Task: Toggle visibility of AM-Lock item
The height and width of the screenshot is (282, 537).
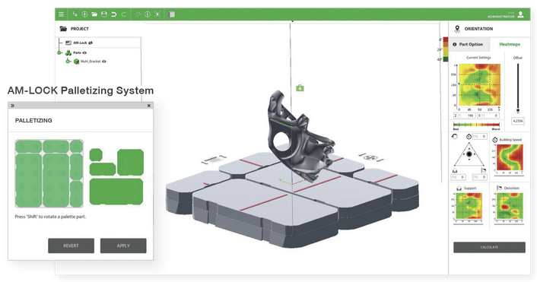Action: pyautogui.click(x=91, y=43)
